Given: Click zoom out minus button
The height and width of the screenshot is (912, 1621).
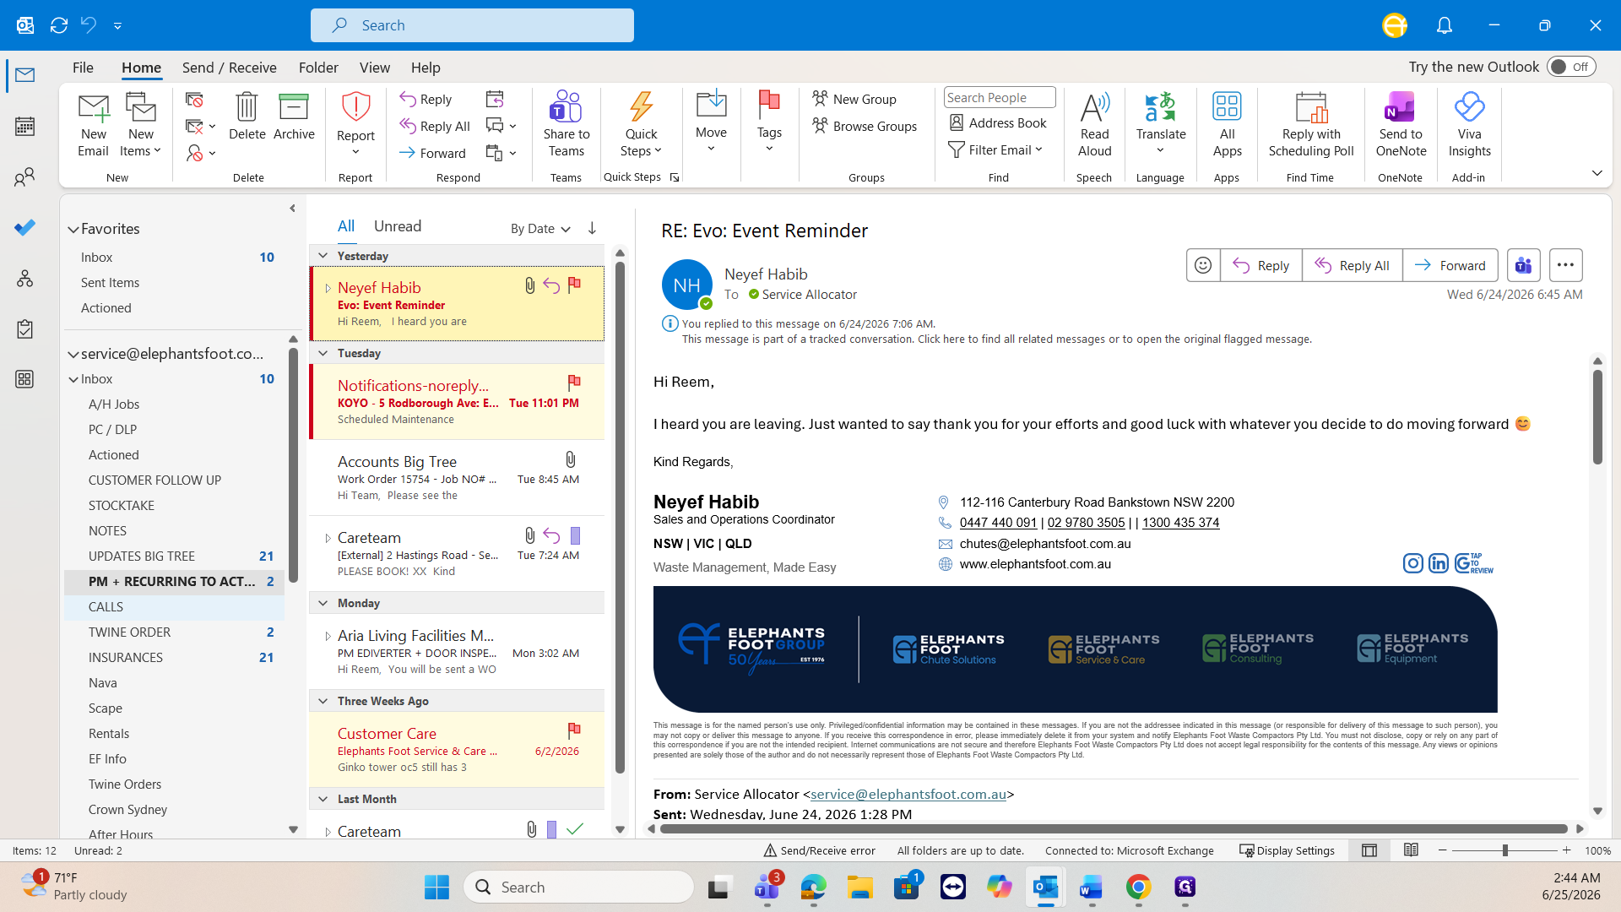Looking at the screenshot, I should pyautogui.click(x=1443, y=850).
